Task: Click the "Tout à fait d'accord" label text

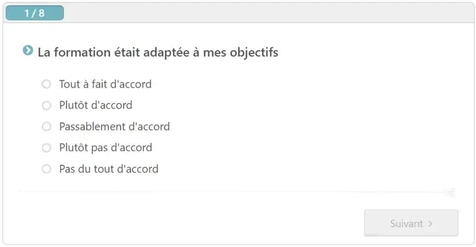Action: coord(105,84)
